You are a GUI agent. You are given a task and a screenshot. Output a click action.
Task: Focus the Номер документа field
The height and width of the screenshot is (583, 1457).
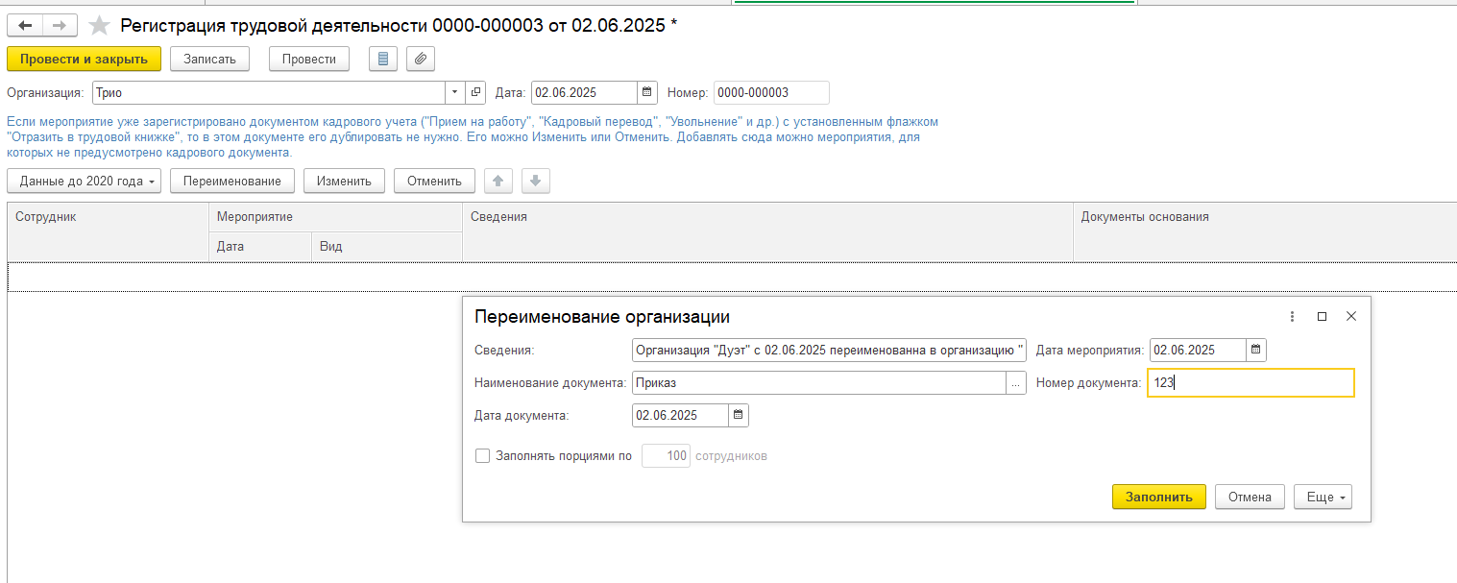[x=1251, y=382]
